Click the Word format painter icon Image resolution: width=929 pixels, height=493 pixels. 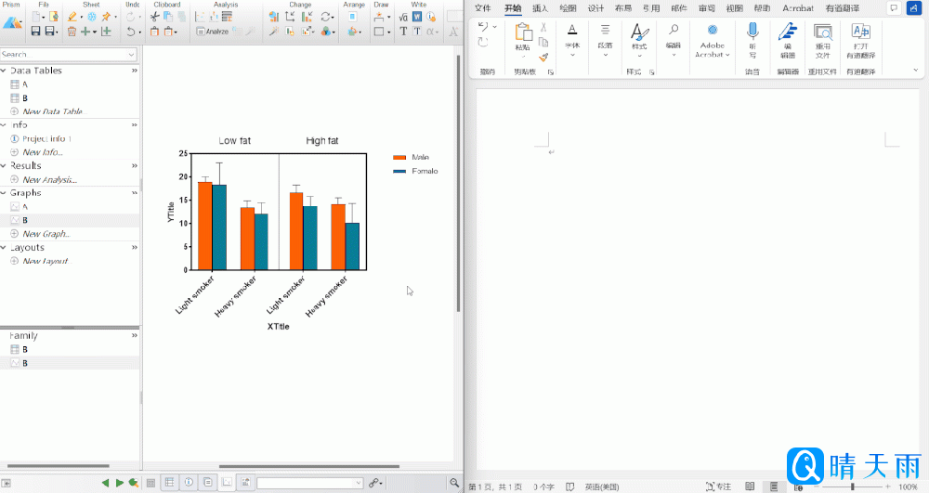point(544,57)
